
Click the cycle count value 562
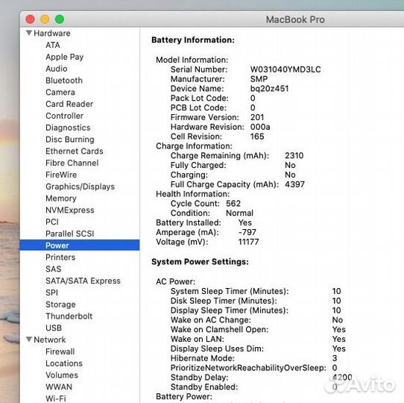233,203
